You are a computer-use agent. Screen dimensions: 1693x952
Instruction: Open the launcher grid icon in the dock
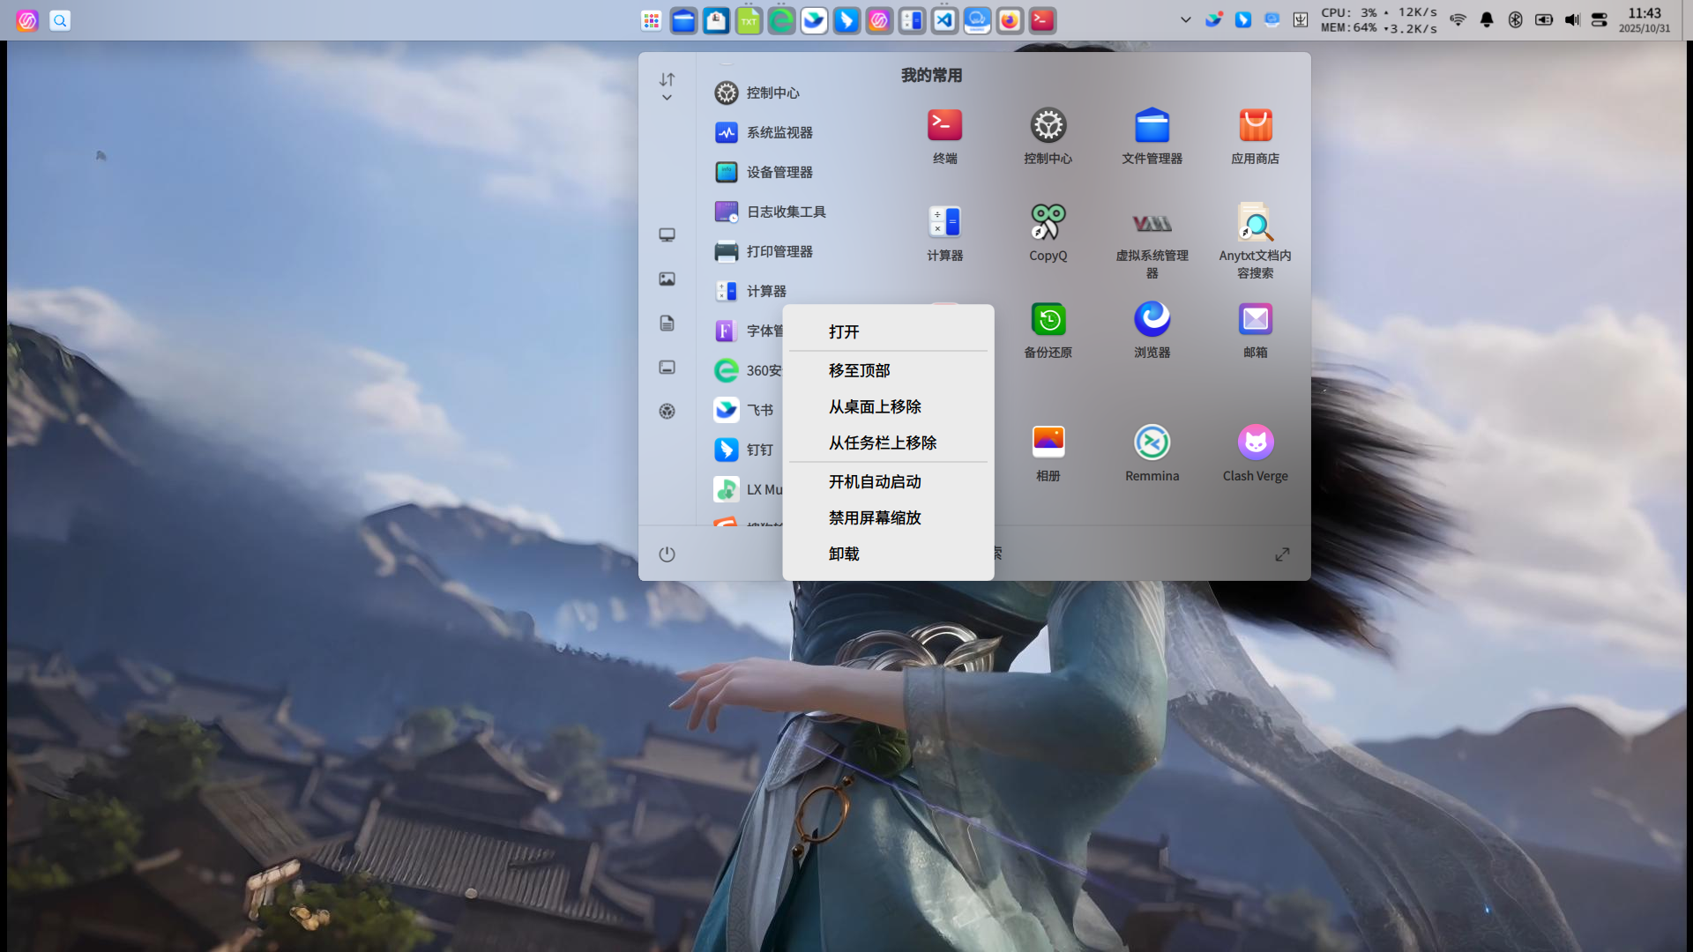coord(651,20)
